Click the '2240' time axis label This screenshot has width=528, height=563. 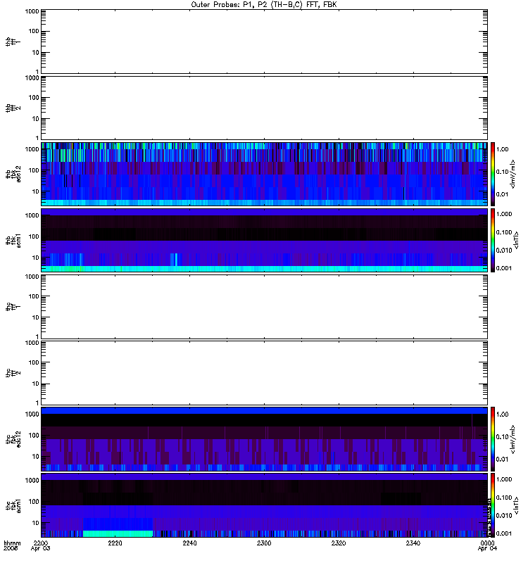[x=189, y=543]
